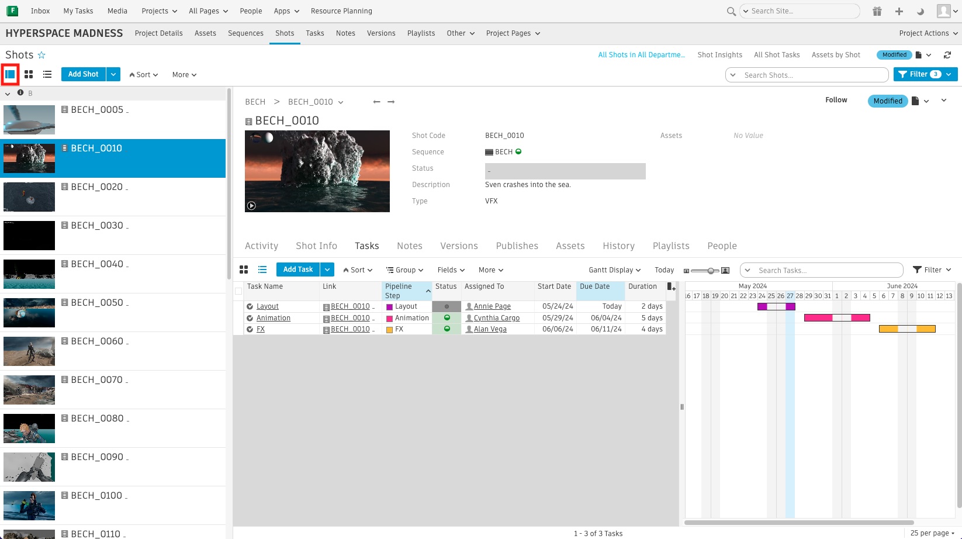Click the Animation task status cell
Image resolution: width=962 pixels, height=539 pixels.
447,318
